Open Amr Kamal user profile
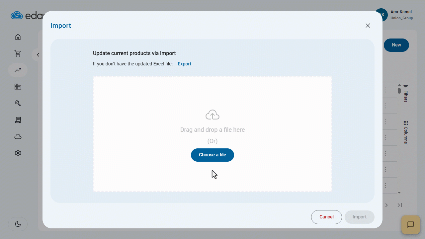Viewport: 425px width, 239px height. pyautogui.click(x=394, y=15)
